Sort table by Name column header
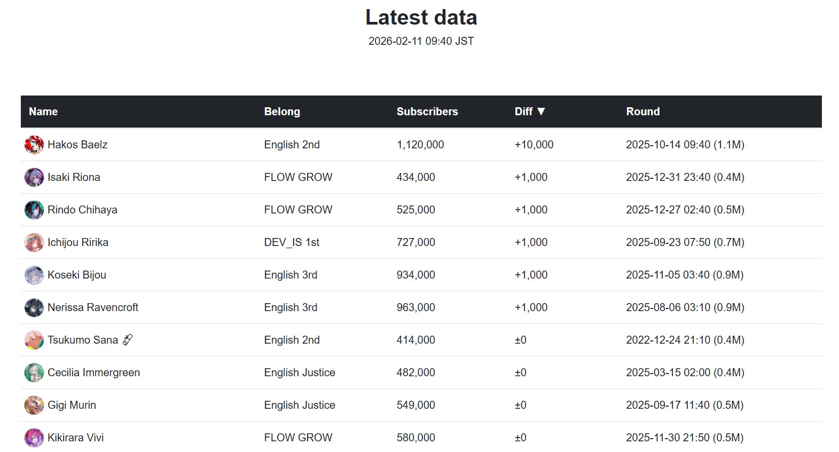The height and width of the screenshot is (452, 839). pos(43,112)
